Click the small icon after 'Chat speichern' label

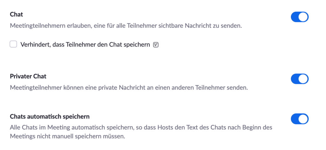pos(156,44)
